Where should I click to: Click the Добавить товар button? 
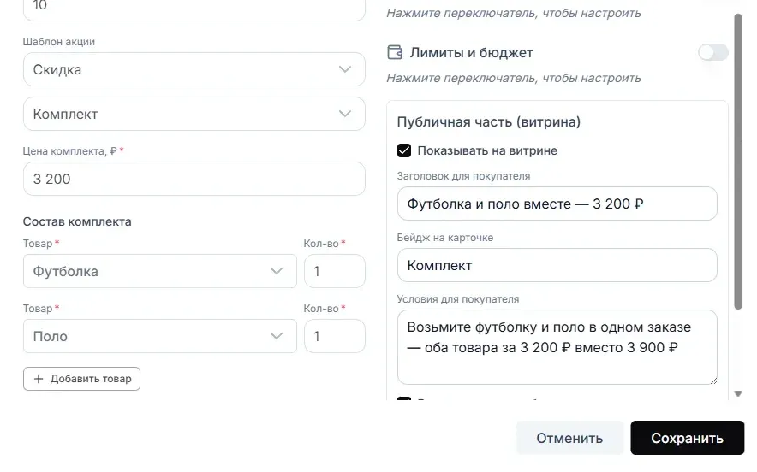[81, 379]
